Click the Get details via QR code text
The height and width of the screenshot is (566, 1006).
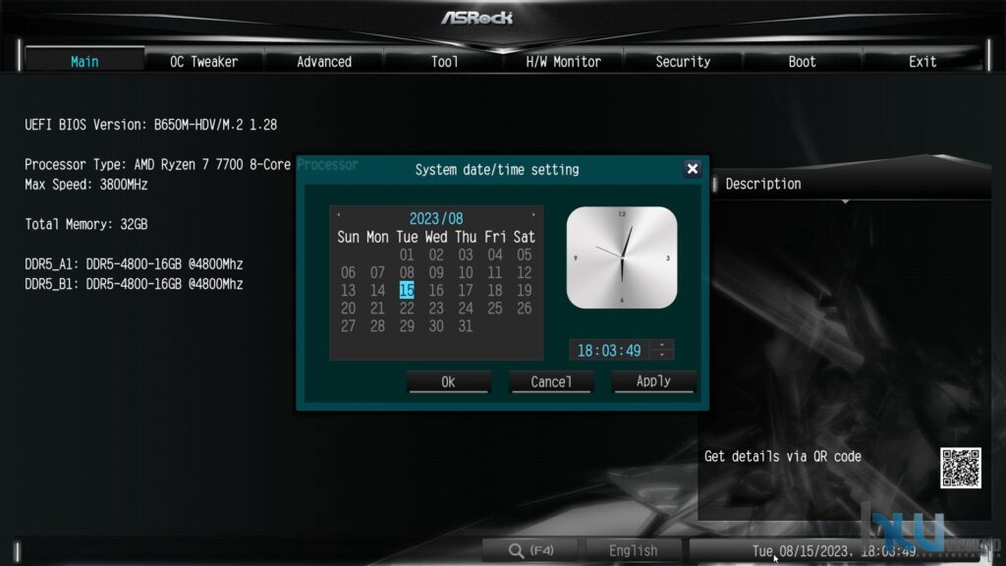coord(783,456)
